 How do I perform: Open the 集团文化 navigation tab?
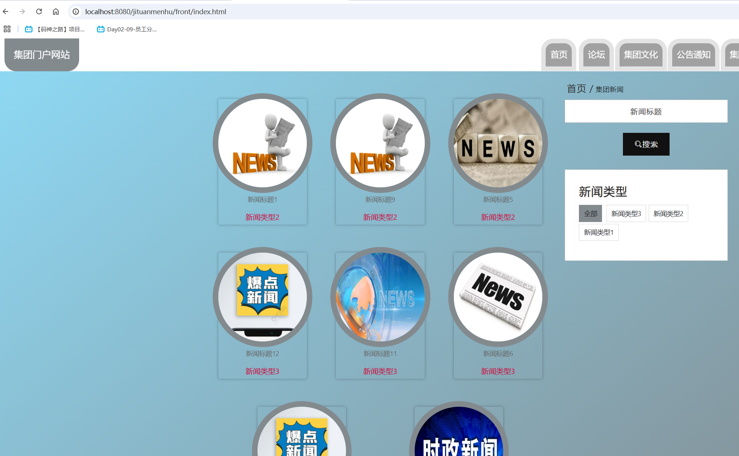point(641,54)
